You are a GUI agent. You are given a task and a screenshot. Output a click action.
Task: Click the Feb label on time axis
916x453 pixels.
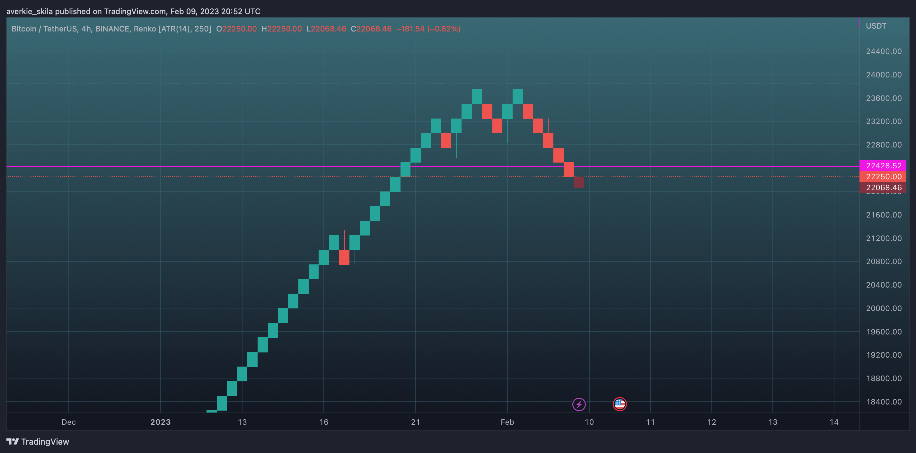coord(507,422)
